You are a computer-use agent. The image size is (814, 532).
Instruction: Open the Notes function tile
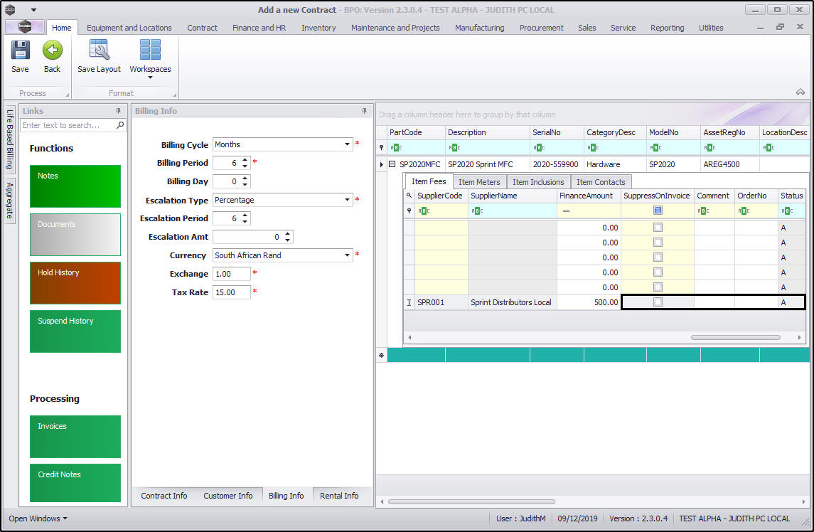75,186
